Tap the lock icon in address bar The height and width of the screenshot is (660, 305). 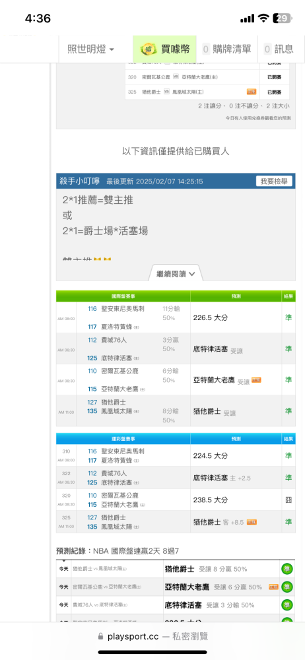(x=100, y=636)
